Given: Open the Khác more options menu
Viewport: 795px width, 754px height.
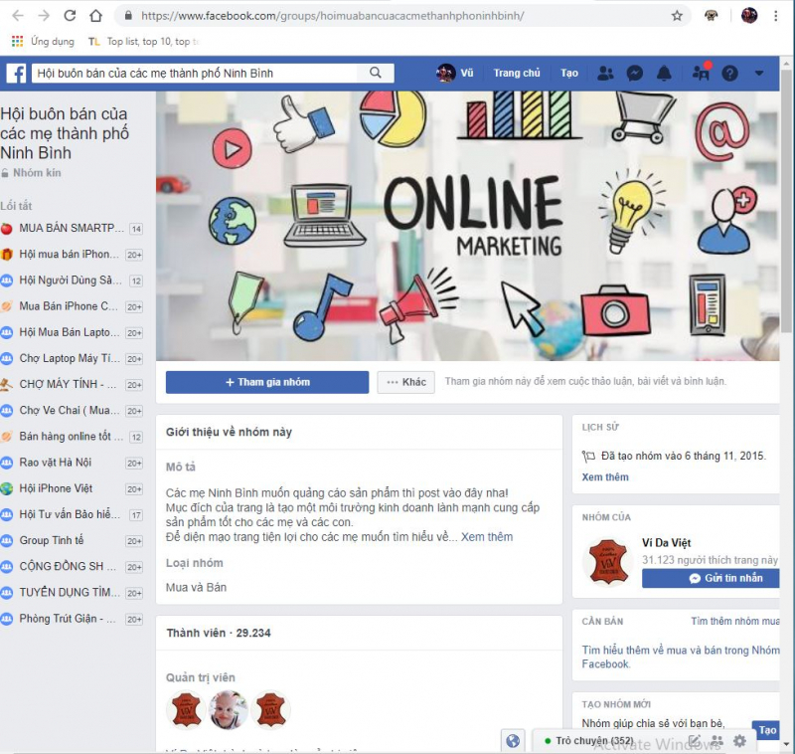Looking at the screenshot, I should [406, 382].
